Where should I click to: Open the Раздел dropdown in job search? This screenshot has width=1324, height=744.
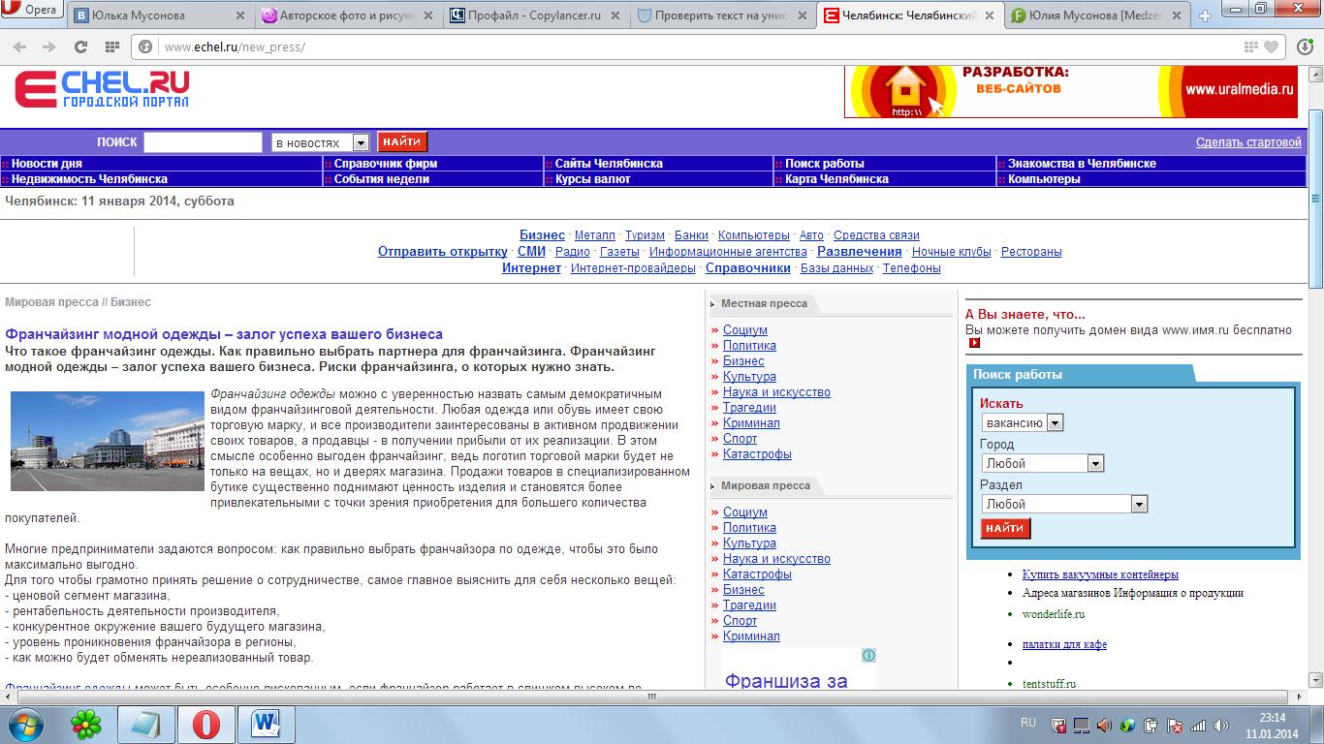point(1064,504)
